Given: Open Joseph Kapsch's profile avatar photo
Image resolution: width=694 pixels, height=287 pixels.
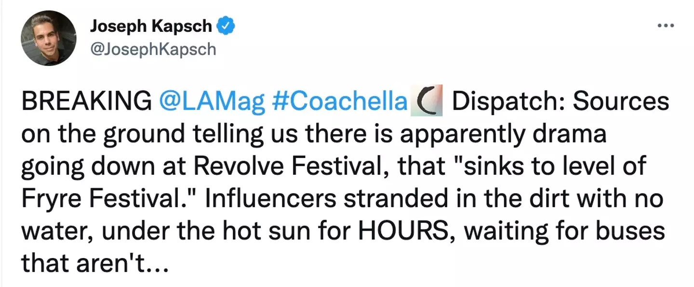Looking at the screenshot, I should point(48,38).
